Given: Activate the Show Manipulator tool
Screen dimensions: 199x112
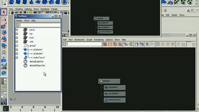Looking at the screenshot, I should tap(4, 66).
